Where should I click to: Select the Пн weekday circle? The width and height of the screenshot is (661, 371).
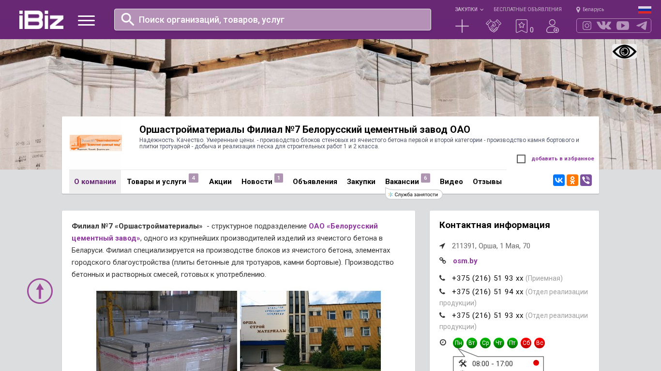pyautogui.click(x=458, y=343)
